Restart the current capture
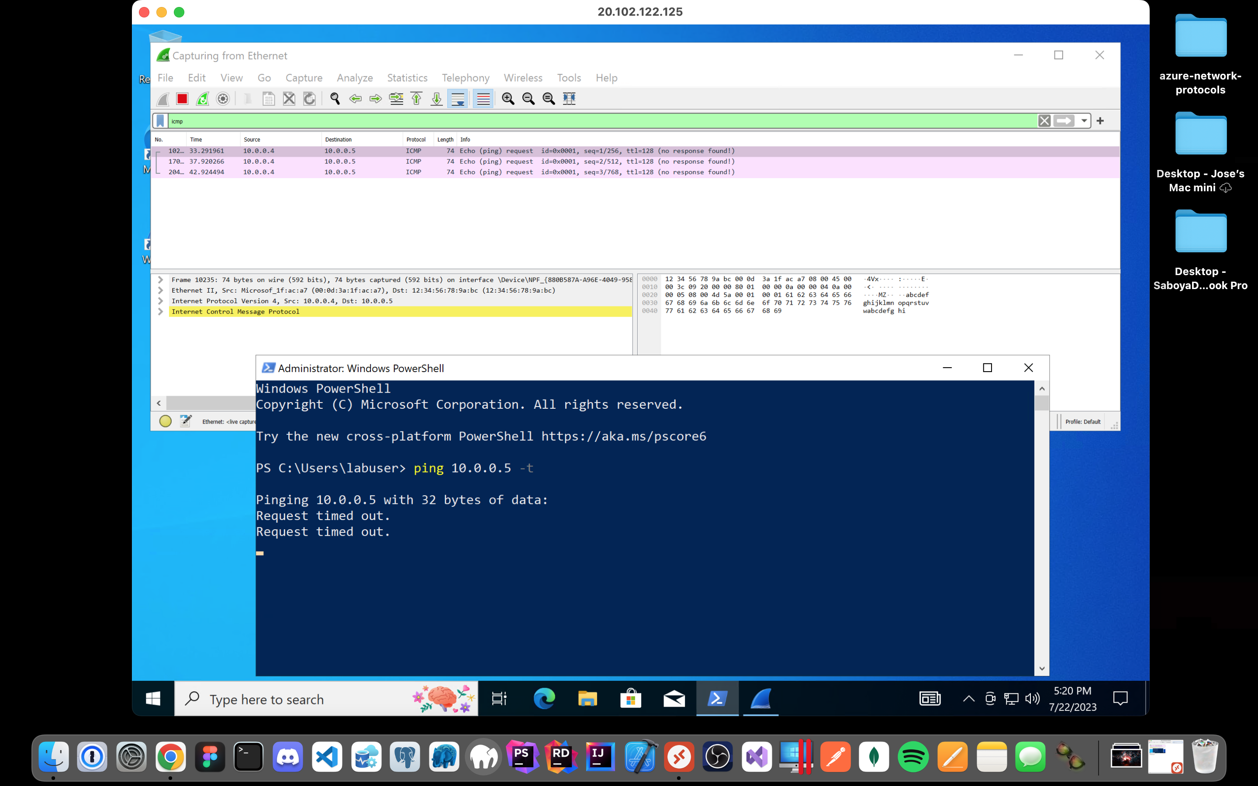This screenshot has height=786, width=1258. 203,99
